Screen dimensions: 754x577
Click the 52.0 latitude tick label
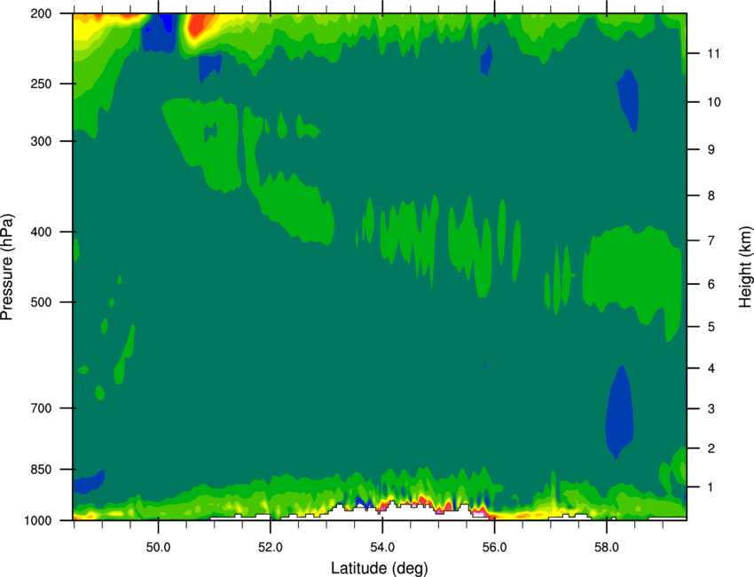click(271, 548)
